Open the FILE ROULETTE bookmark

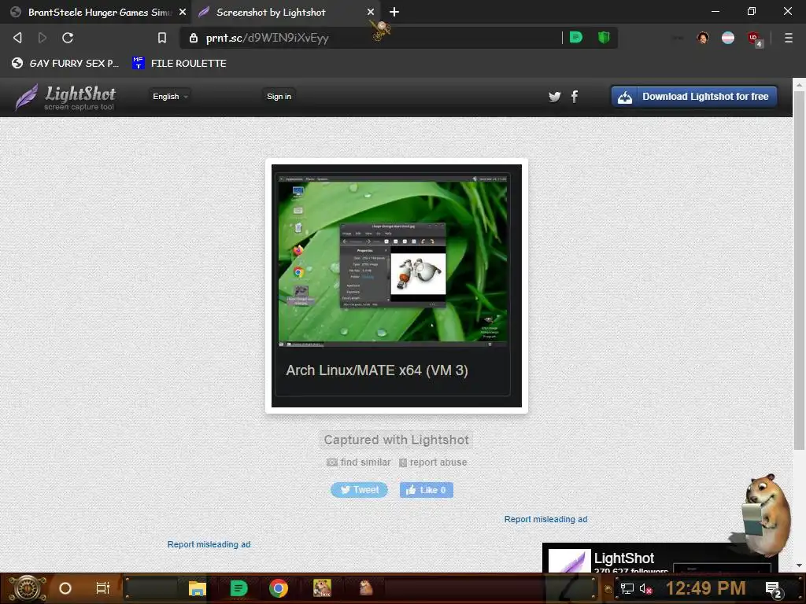[x=179, y=63]
